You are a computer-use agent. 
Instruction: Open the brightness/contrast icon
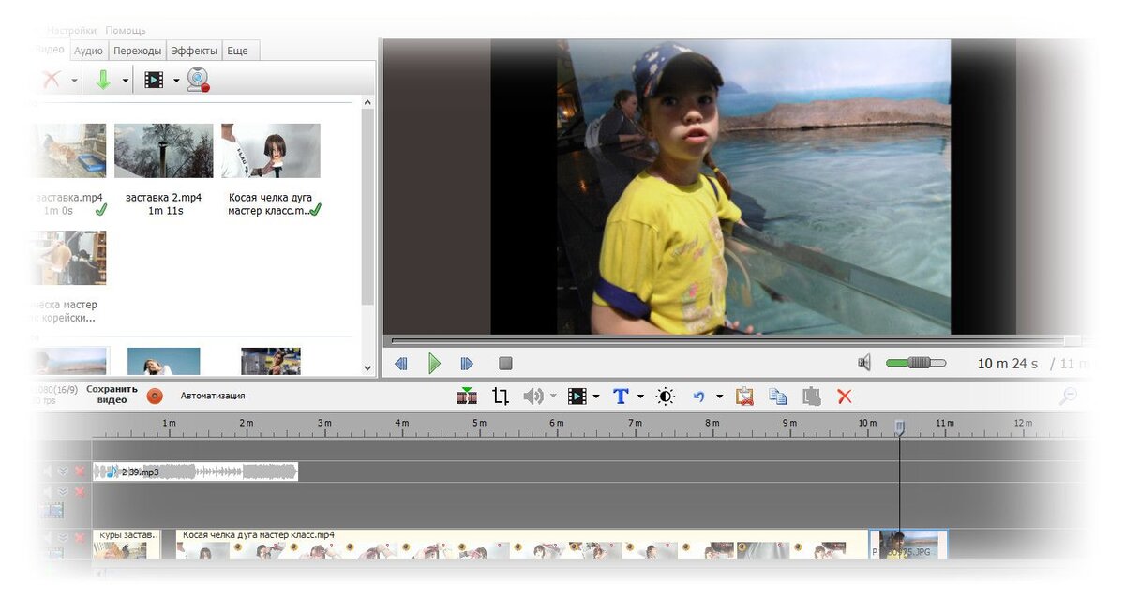pos(666,397)
